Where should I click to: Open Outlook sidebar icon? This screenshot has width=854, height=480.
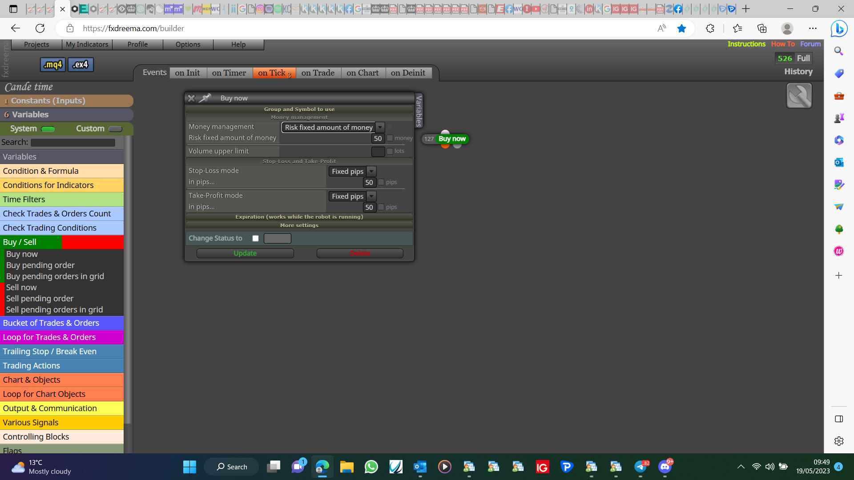pos(839,162)
